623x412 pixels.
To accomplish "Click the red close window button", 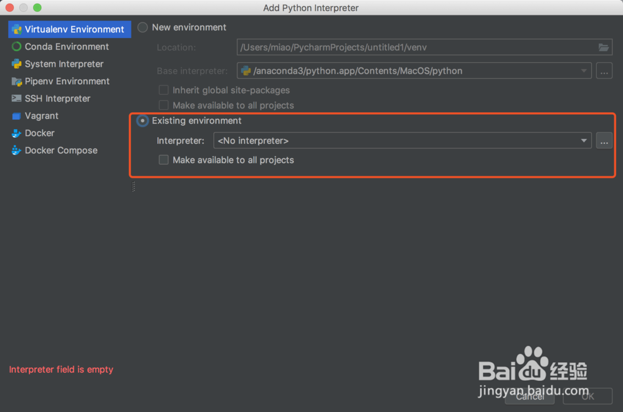I will pyautogui.click(x=10, y=7).
